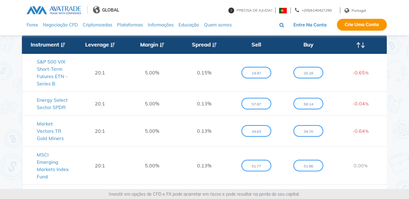Click Buy 34.70 button

(x=308, y=131)
